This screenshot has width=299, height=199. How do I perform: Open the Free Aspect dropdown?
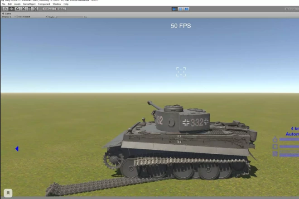pyautogui.click(x=32, y=17)
